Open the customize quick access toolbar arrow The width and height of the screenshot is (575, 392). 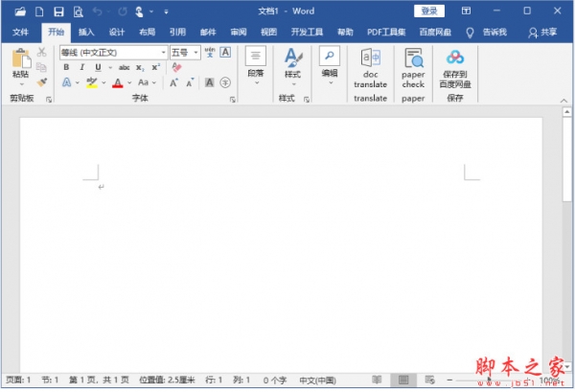tap(166, 12)
